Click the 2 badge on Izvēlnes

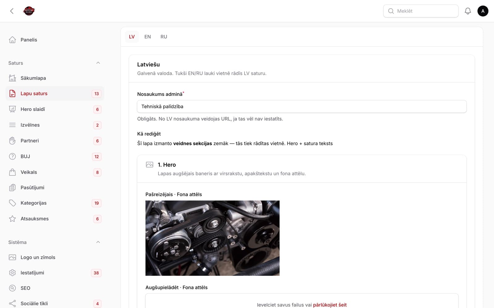[97, 125]
